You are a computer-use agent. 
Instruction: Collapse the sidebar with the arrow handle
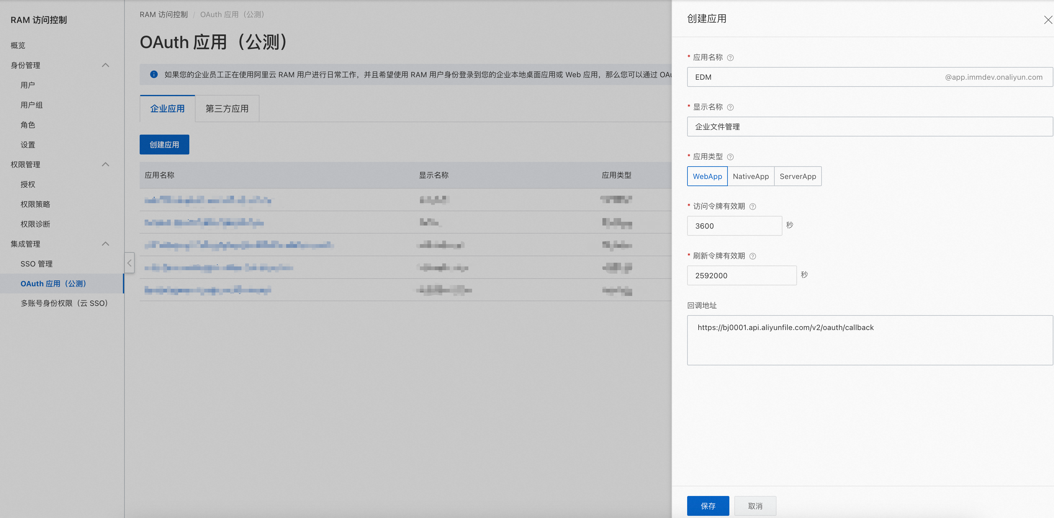coord(129,262)
